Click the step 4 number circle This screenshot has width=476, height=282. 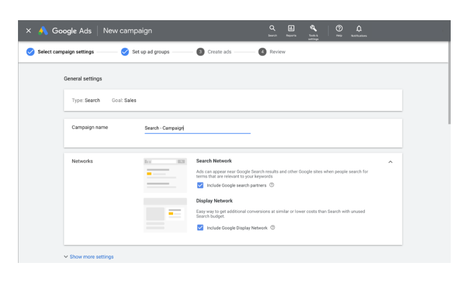click(x=262, y=52)
